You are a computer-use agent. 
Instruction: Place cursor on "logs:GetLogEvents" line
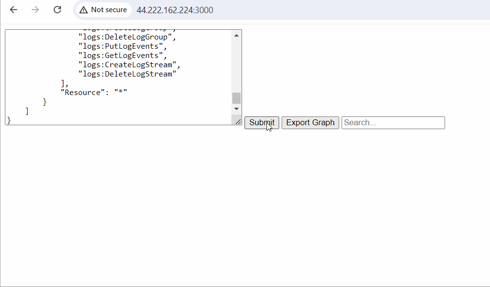tap(122, 56)
